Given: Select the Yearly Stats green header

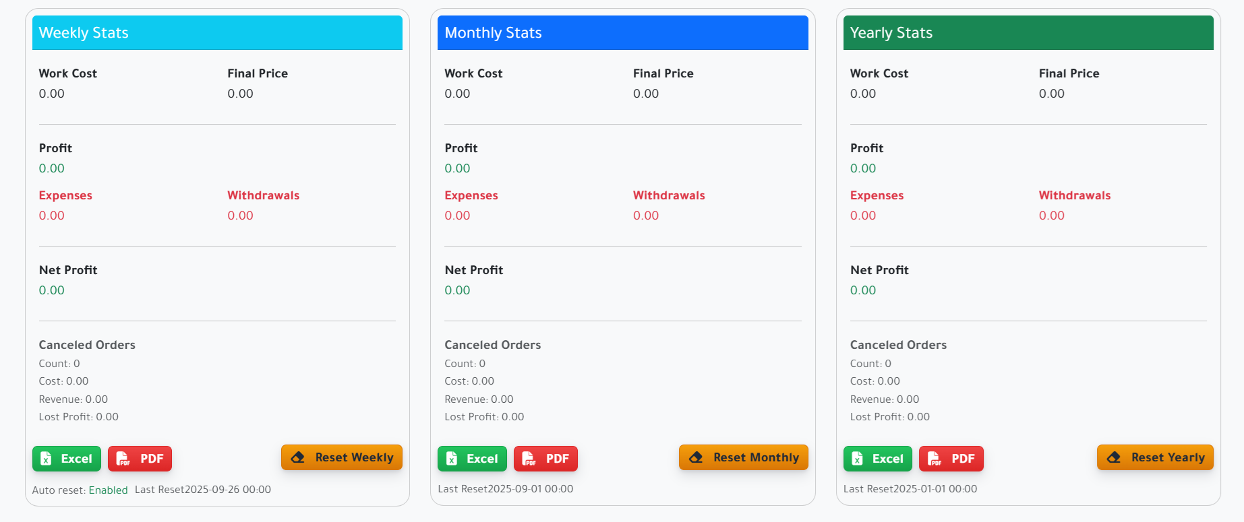Looking at the screenshot, I should [1028, 33].
